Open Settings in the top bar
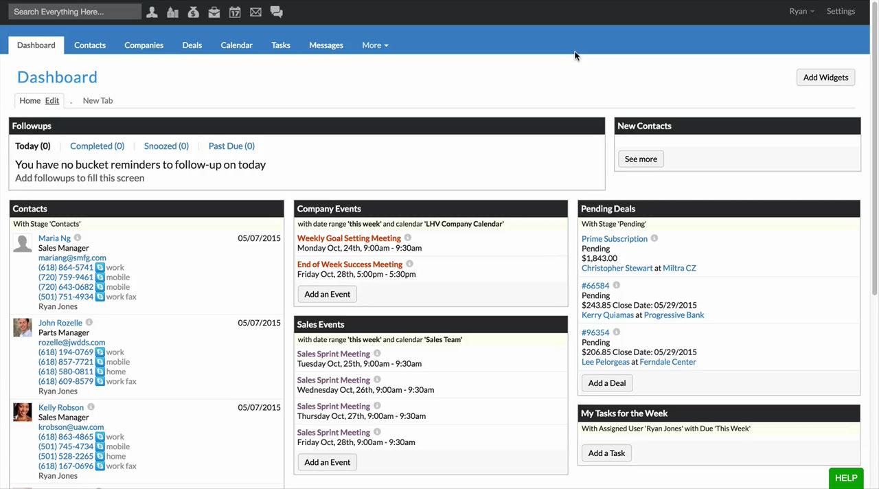879x489 pixels. [x=841, y=11]
